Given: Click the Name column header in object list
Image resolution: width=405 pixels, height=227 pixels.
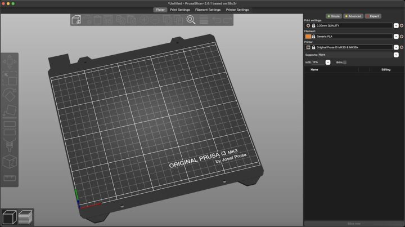Looking at the screenshot, I should pos(314,69).
